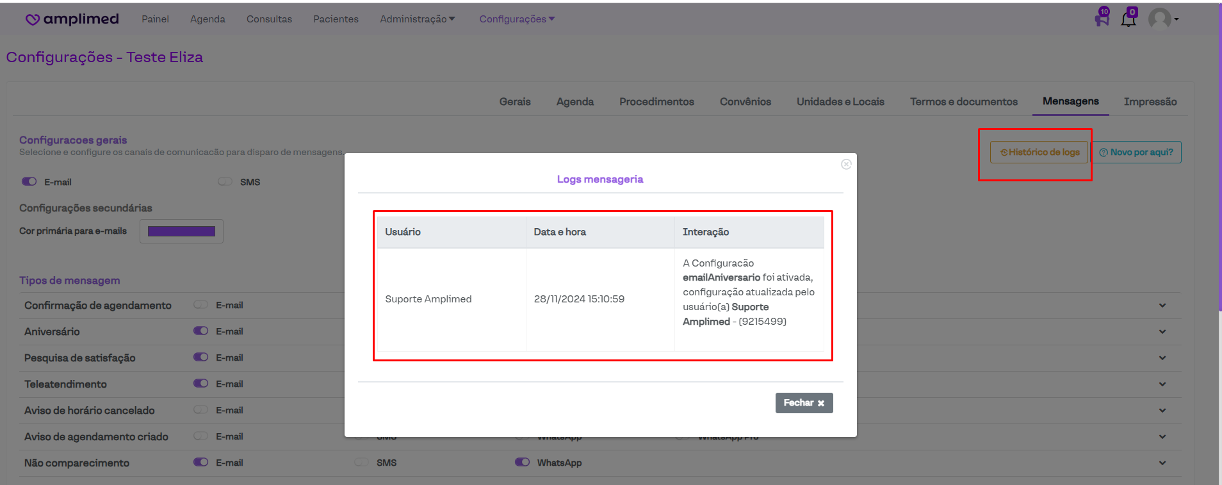
Task: Expand the Teleatendimento row chevron
Action: click(1162, 384)
